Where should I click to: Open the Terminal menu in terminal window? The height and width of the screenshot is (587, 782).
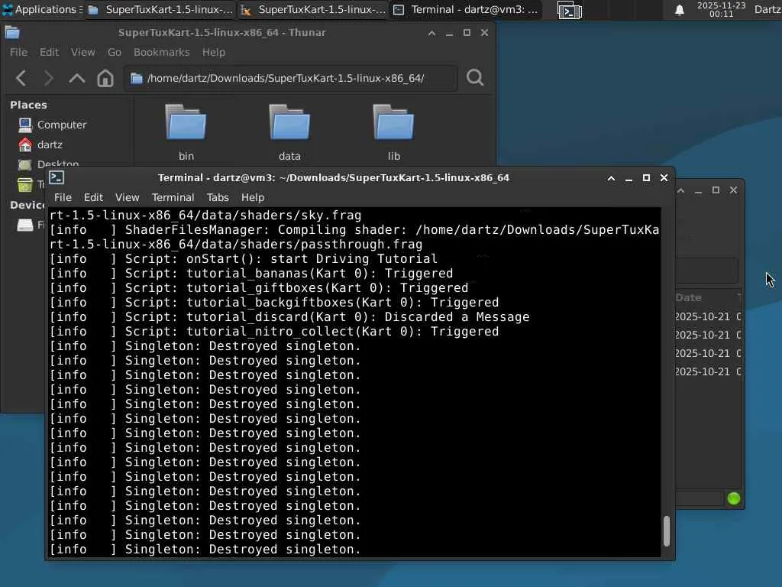[173, 197]
